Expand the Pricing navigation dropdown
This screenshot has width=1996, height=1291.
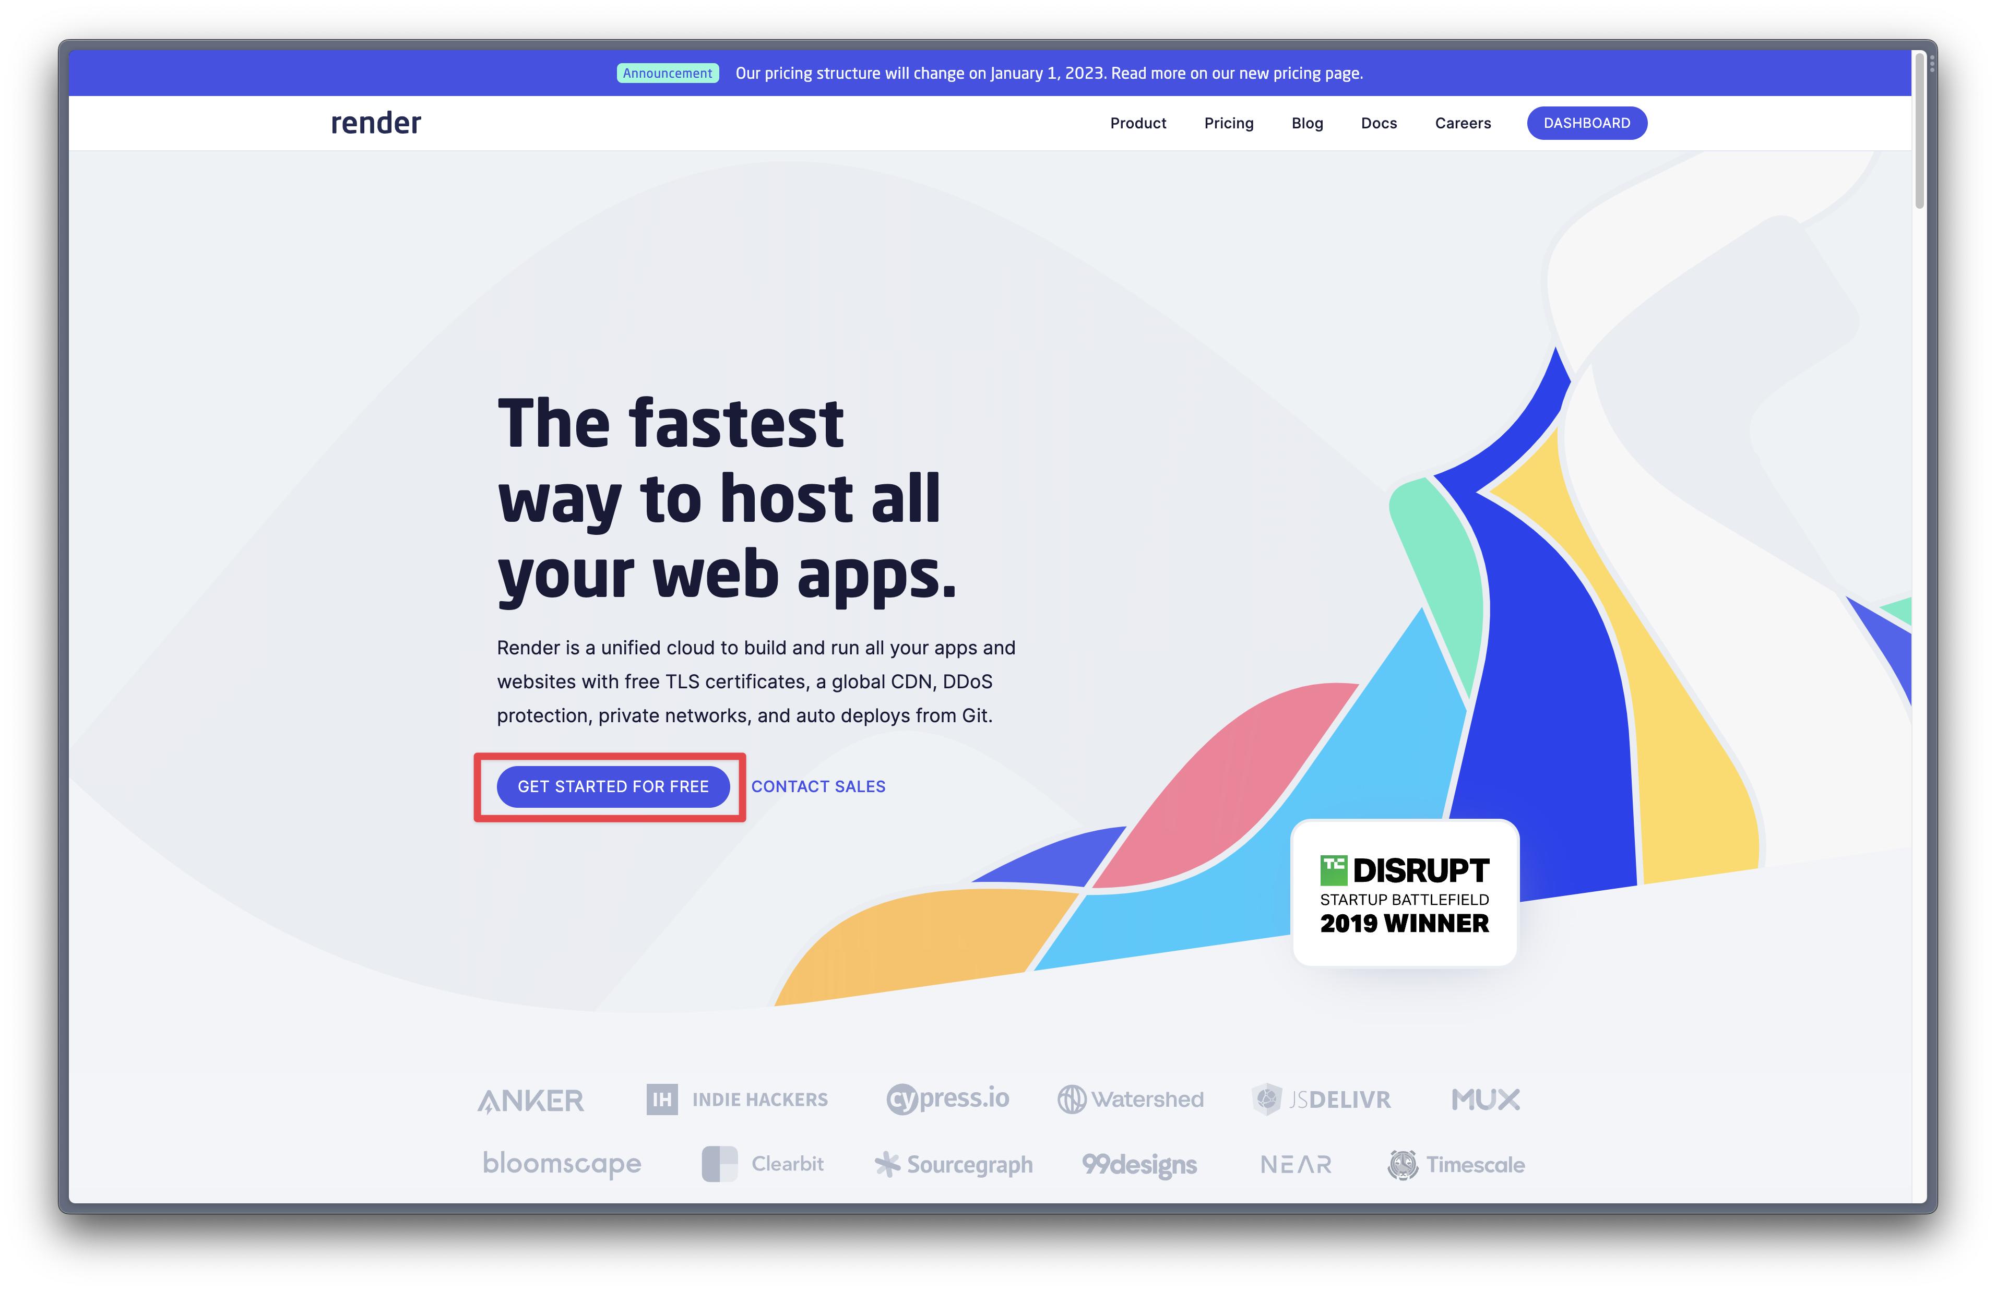coord(1228,122)
